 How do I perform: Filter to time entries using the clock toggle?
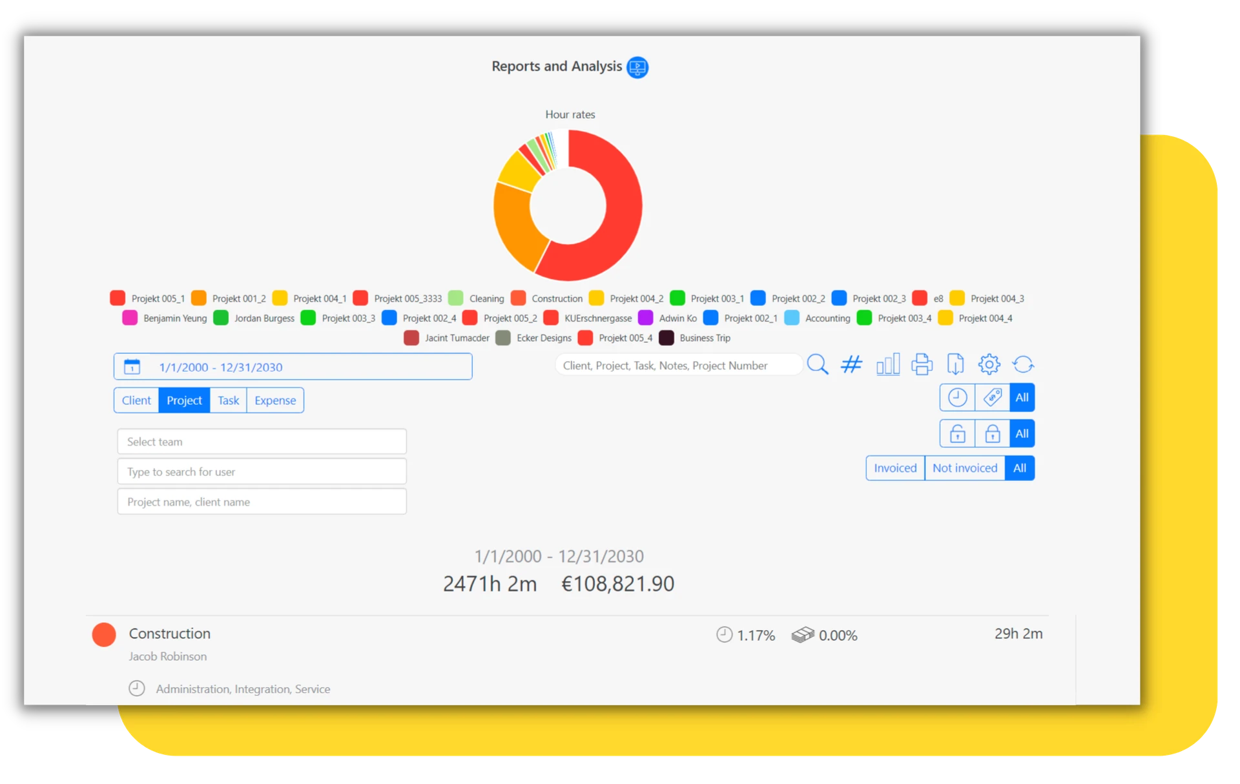[x=958, y=397]
